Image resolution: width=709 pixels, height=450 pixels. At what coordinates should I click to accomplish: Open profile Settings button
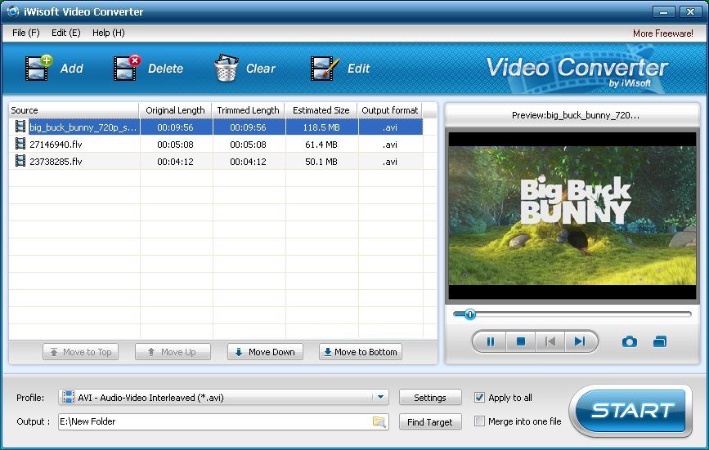click(x=430, y=397)
